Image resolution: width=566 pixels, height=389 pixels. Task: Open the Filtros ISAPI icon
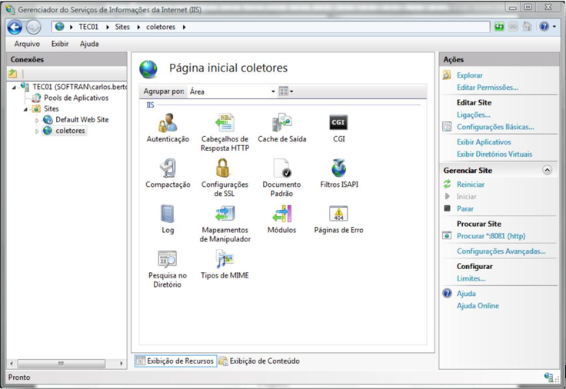[x=338, y=168]
